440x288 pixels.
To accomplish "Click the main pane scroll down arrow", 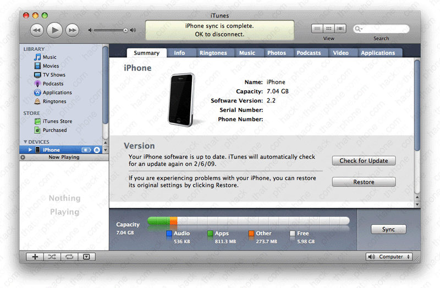I will point(417,204).
